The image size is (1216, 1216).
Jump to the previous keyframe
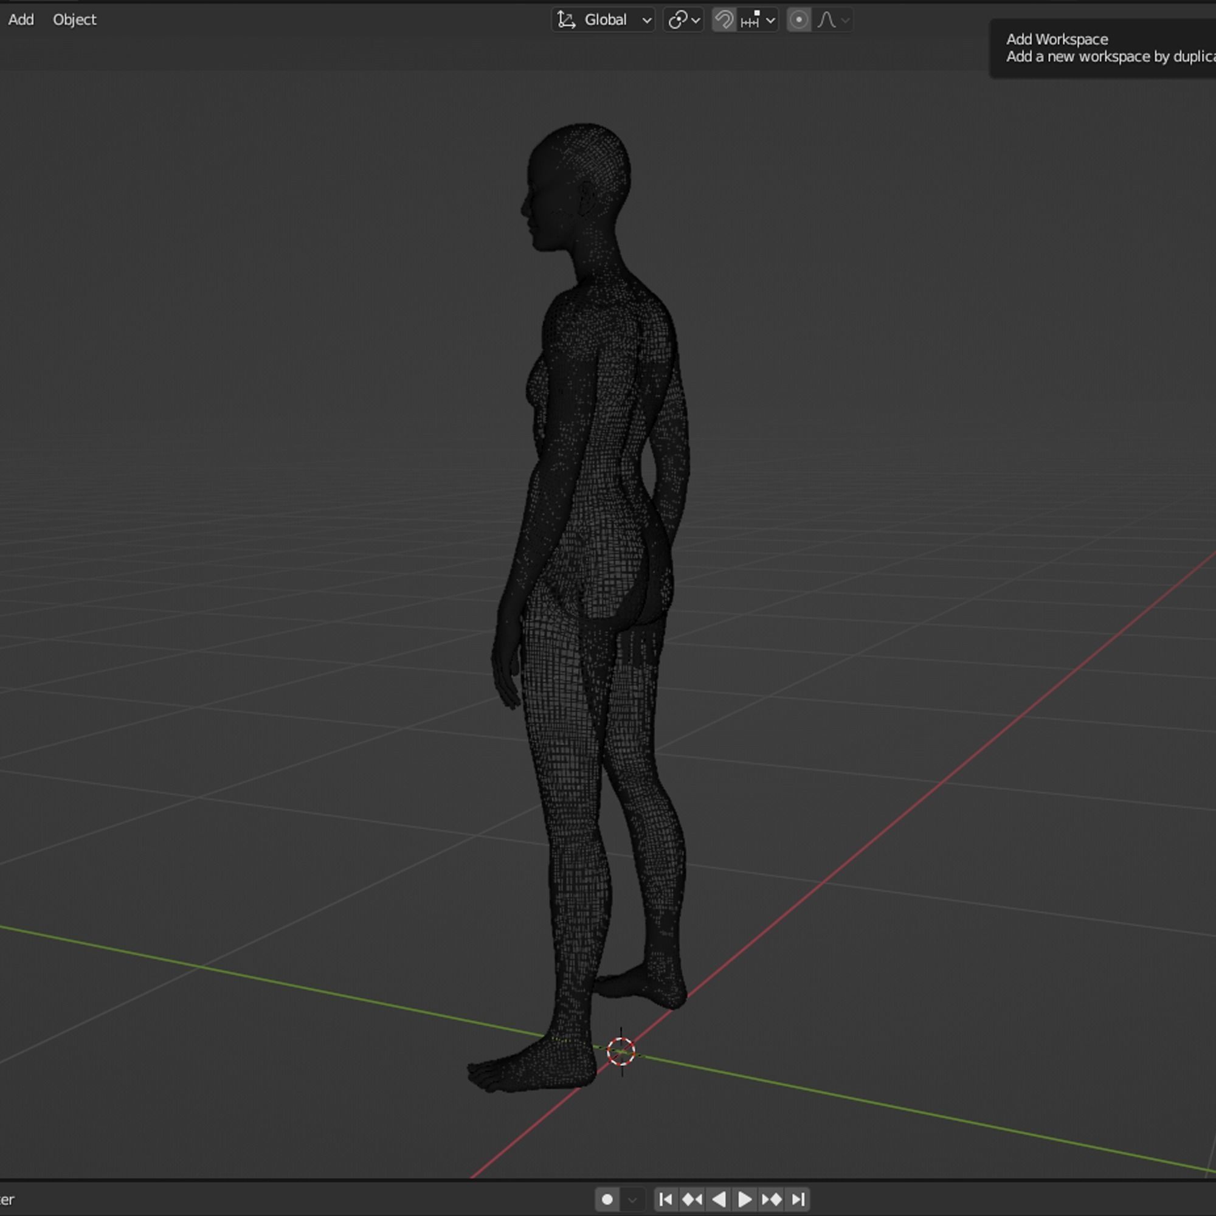pyautogui.click(x=692, y=1200)
